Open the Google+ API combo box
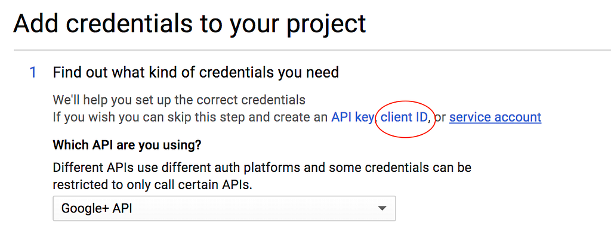This screenshot has height=244, width=611. pos(224,209)
